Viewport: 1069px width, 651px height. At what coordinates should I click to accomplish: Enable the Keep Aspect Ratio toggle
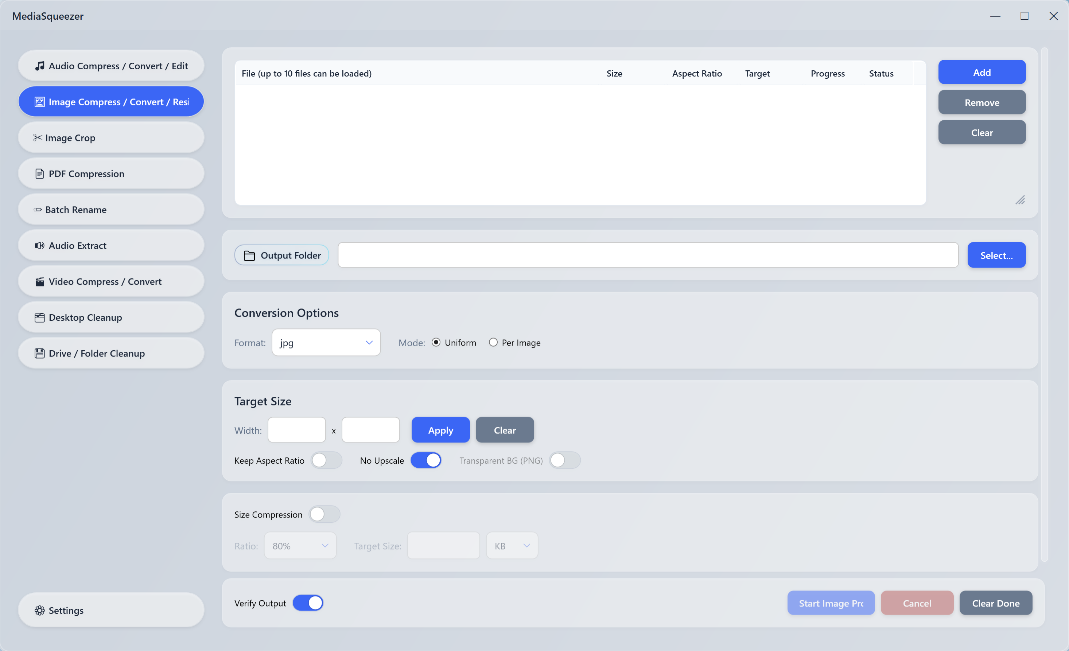coord(326,460)
